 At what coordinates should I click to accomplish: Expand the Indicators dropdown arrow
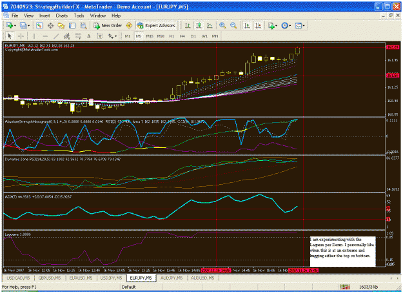276,26
